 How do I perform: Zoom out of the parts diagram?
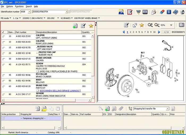[x=157, y=25]
